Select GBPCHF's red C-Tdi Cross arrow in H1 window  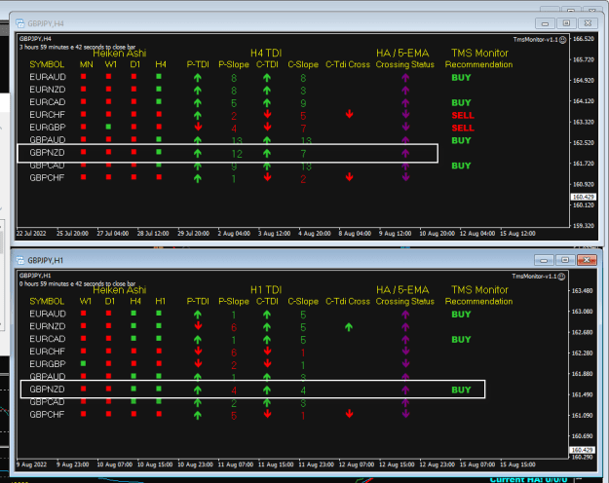(349, 414)
